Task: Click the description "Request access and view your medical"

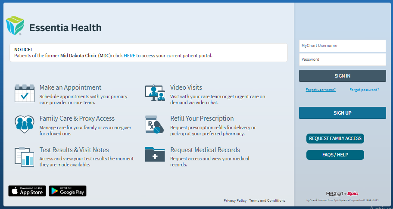Action: (x=210, y=159)
